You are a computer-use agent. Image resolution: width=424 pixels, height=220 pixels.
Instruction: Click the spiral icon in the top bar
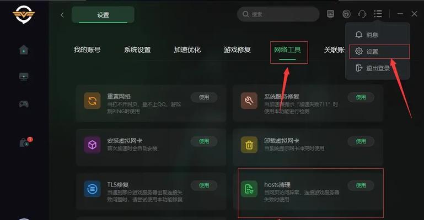pyautogui.click(x=346, y=14)
